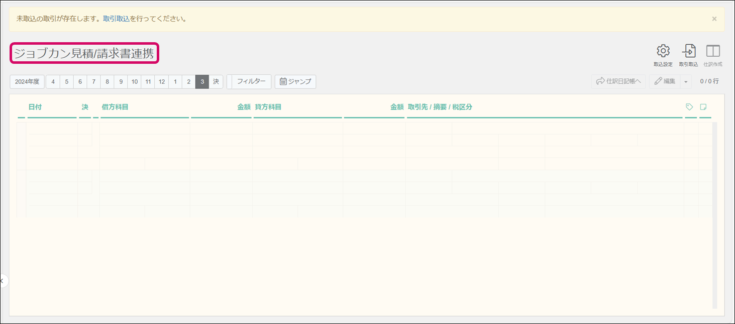This screenshot has height=324, width=735.
Task: Open the 2024年度 fiscal year selector
Action: point(27,81)
